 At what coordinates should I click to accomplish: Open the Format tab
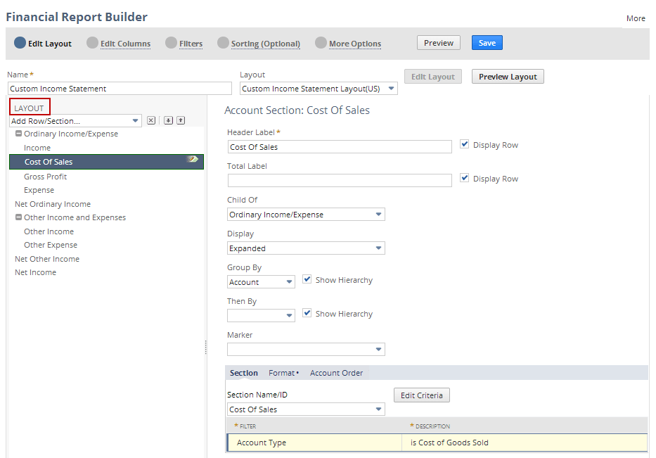[x=283, y=373]
